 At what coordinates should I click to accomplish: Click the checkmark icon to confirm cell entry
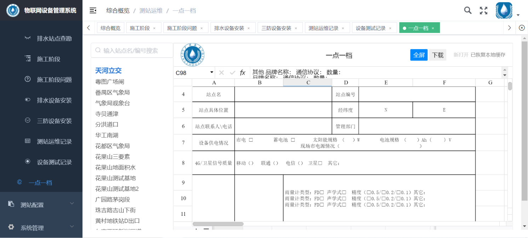(x=232, y=72)
